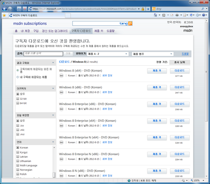This screenshot has height=184, width=210.
Task: Open the Safety shield icon menu
Action: 191,15
